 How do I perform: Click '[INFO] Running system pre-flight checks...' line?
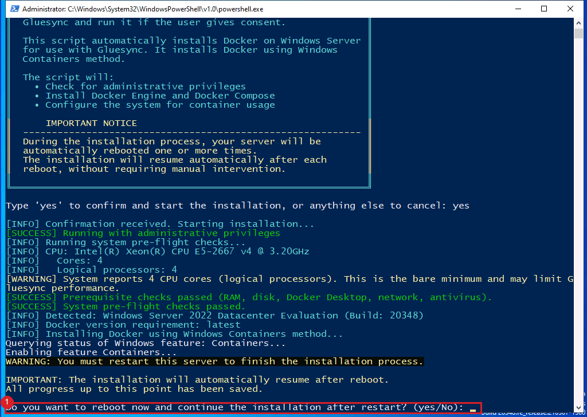pos(126,242)
